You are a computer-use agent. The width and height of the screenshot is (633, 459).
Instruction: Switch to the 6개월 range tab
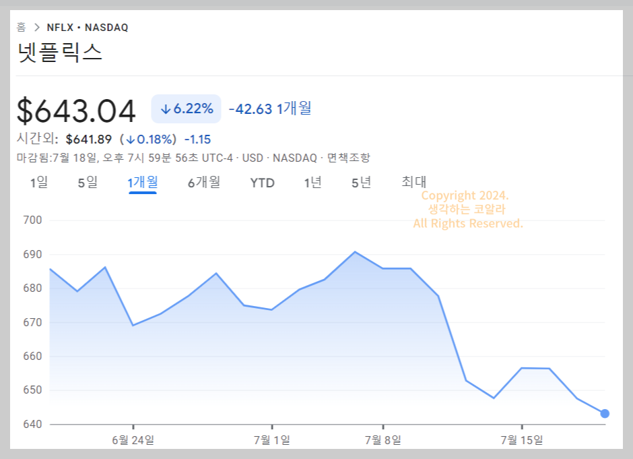coord(204,183)
